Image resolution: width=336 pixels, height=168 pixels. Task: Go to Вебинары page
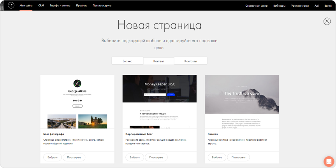[x=279, y=6]
